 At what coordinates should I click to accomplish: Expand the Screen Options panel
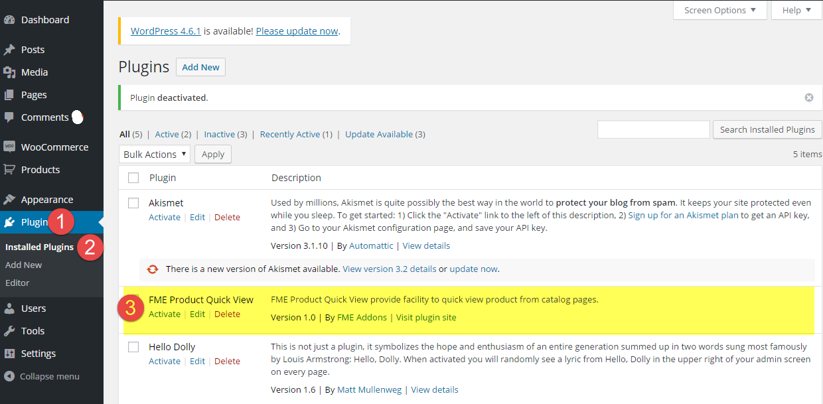[x=719, y=10]
